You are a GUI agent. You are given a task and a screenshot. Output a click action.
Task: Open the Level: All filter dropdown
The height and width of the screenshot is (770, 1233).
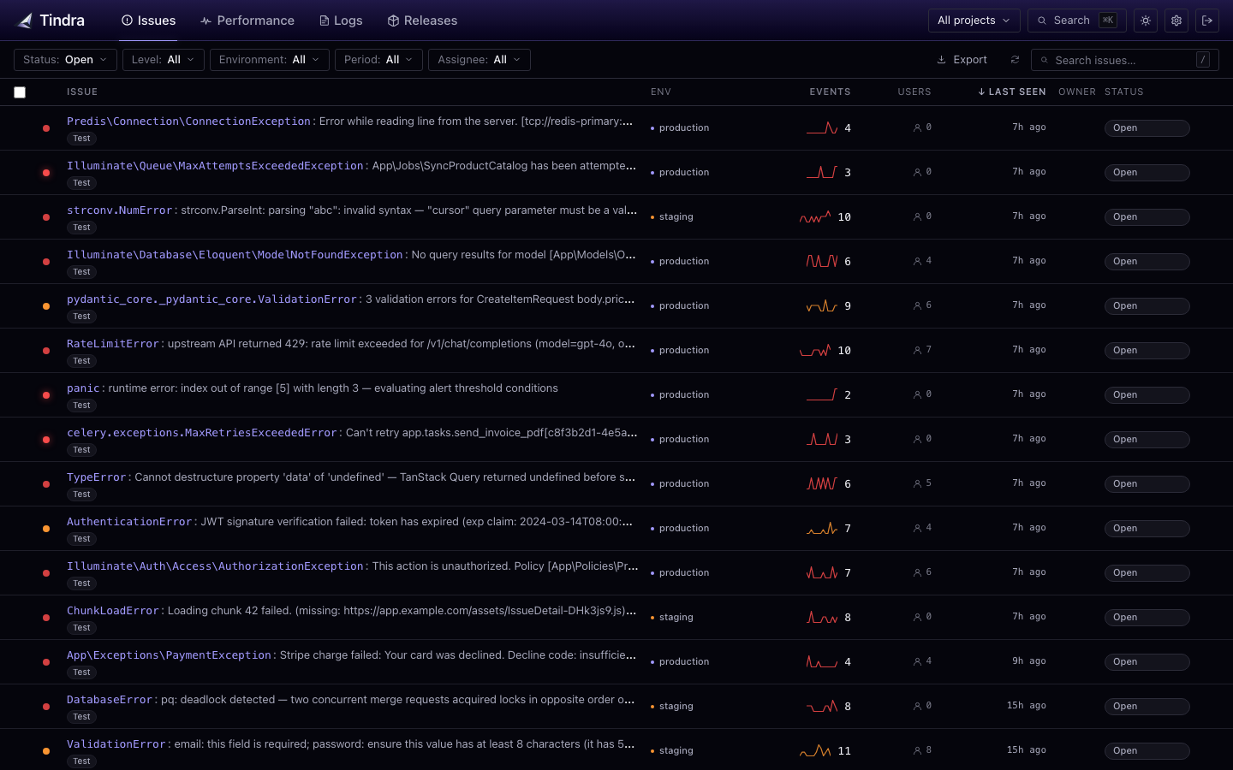coord(164,60)
